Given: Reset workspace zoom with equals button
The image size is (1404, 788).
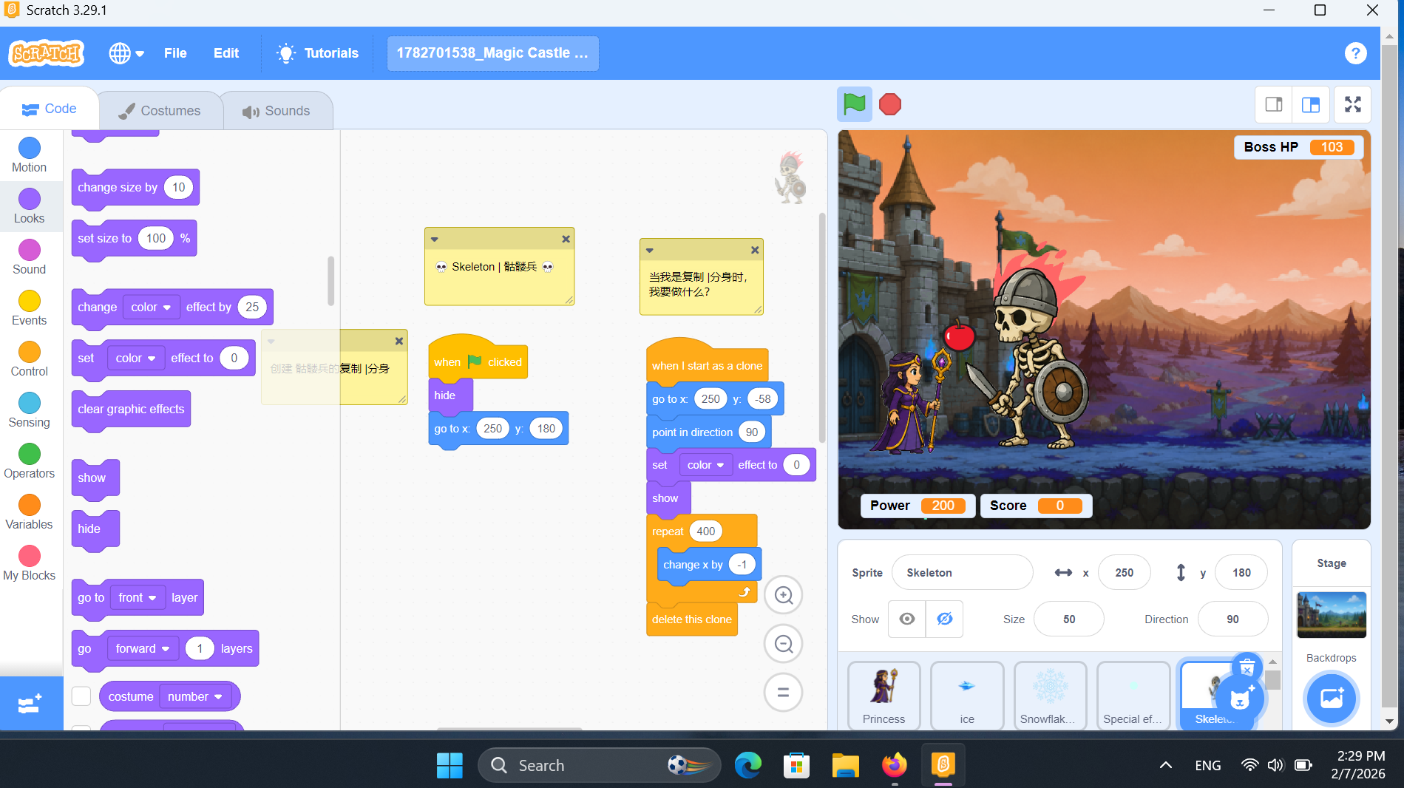Looking at the screenshot, I should (x=784, y=693).
